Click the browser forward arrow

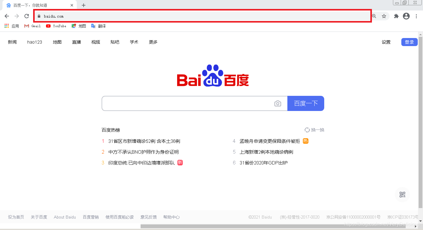17,16
